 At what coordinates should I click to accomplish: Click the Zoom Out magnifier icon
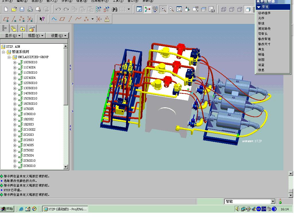click(171, 9)
